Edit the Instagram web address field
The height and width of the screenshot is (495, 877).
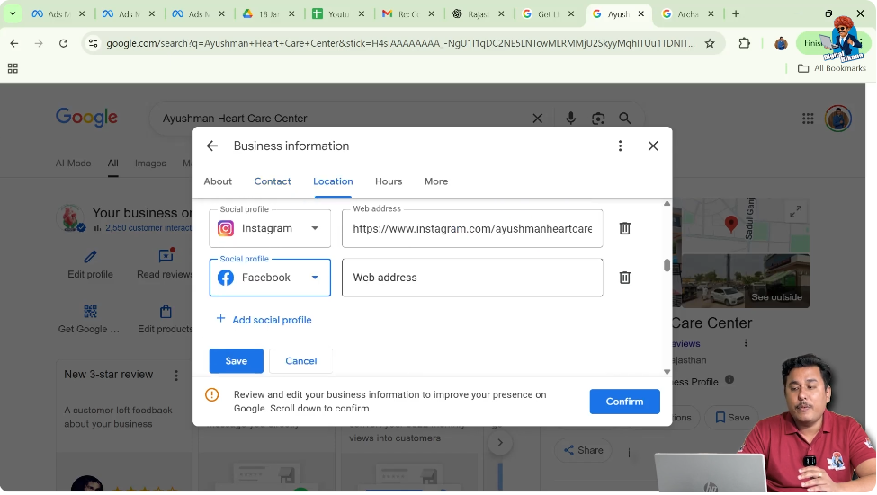(472, 228)
